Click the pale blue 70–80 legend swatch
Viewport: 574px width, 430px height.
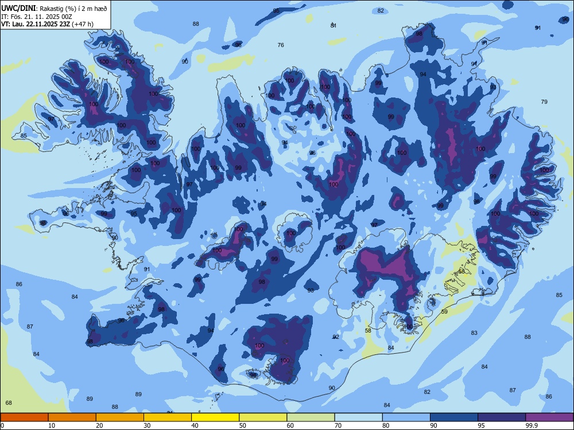(358, 417)
